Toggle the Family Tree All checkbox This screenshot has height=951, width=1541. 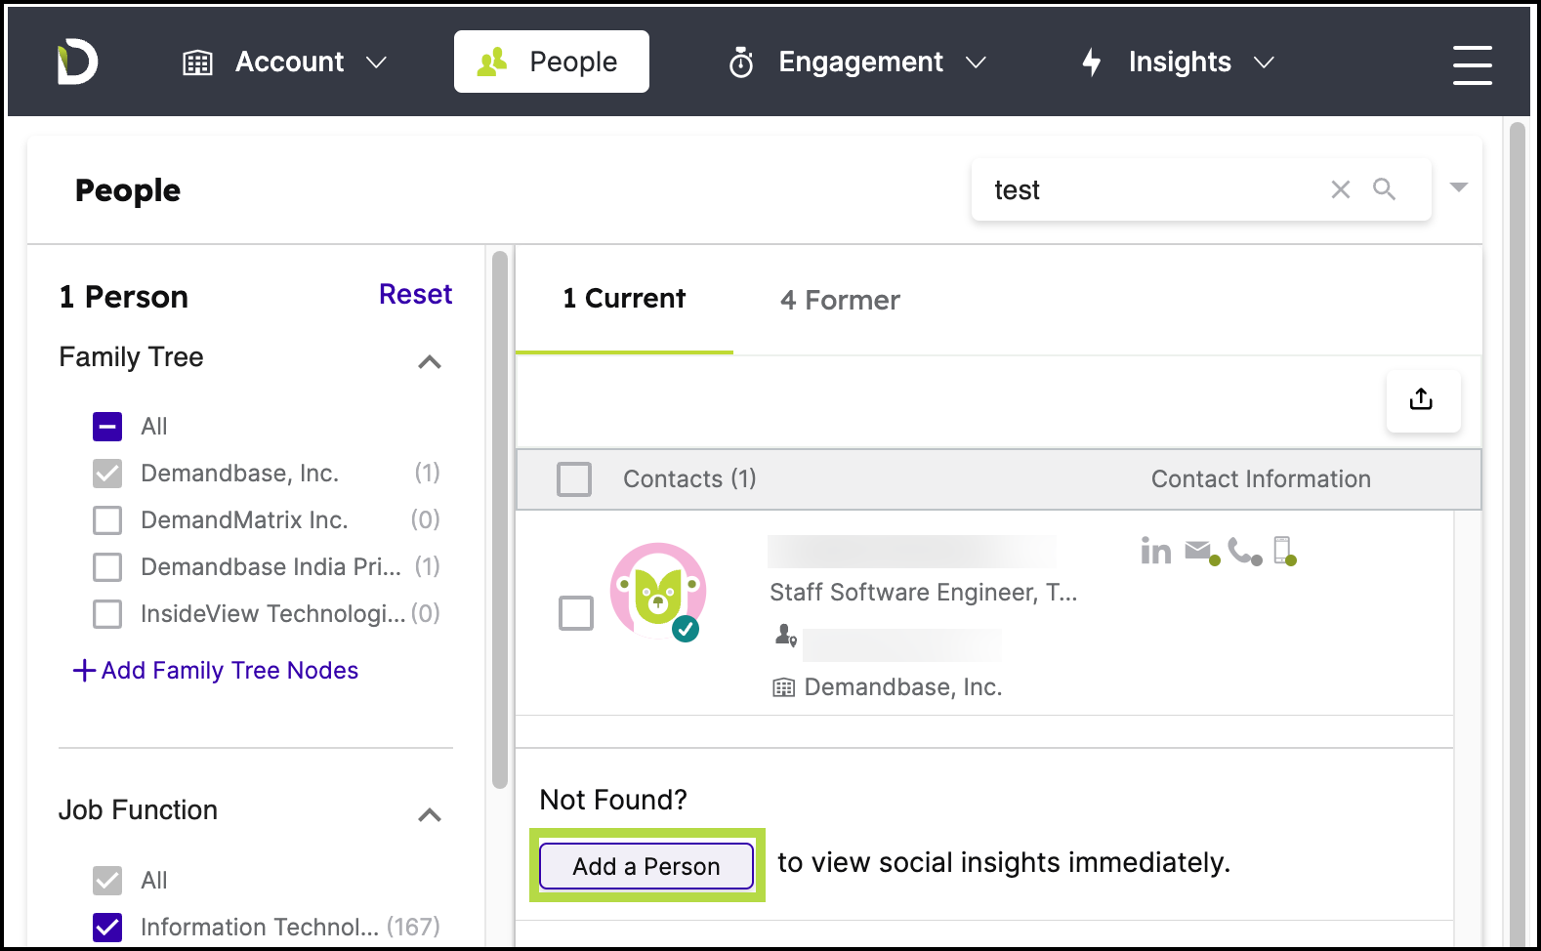point(107,427)
